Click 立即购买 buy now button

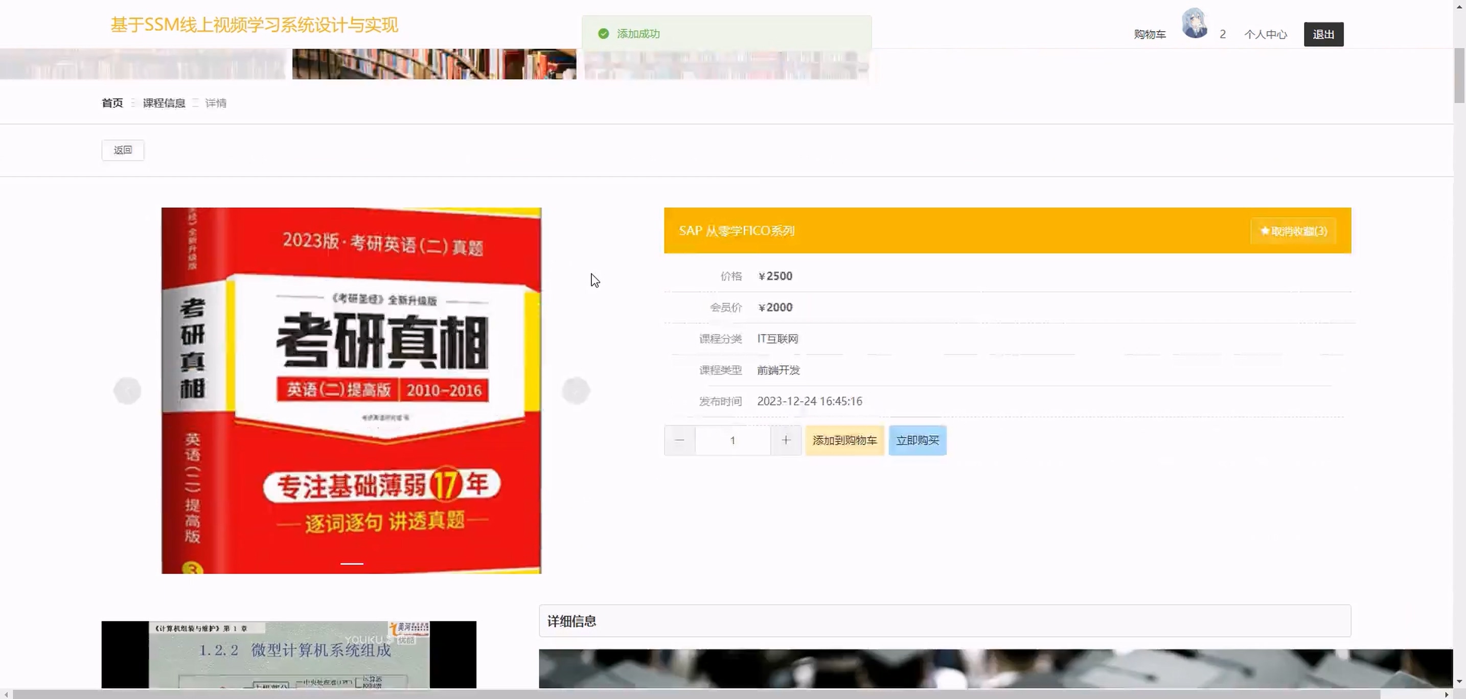point(918,440)
